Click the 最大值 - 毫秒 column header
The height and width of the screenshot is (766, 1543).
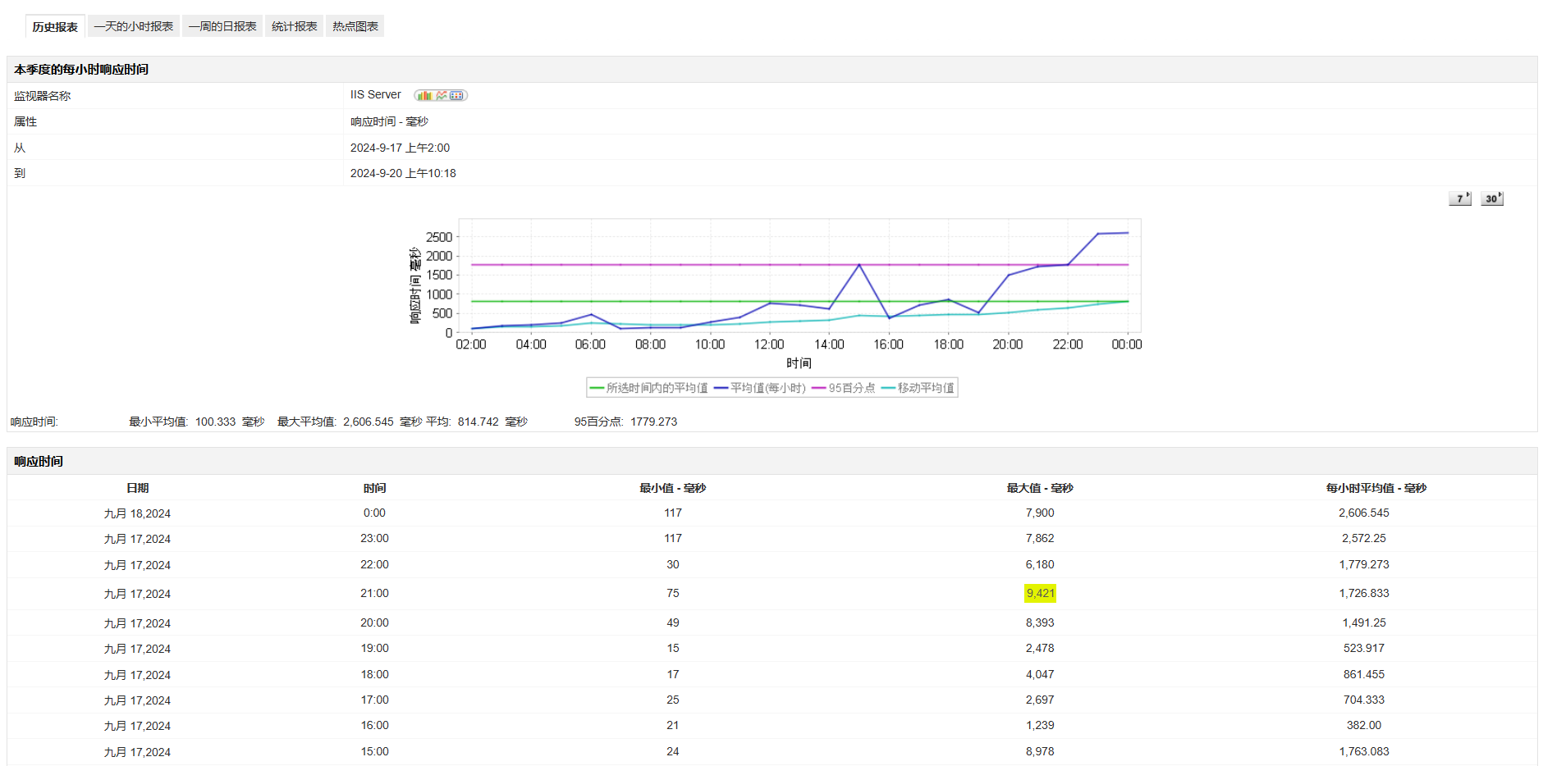point(1040,488)
